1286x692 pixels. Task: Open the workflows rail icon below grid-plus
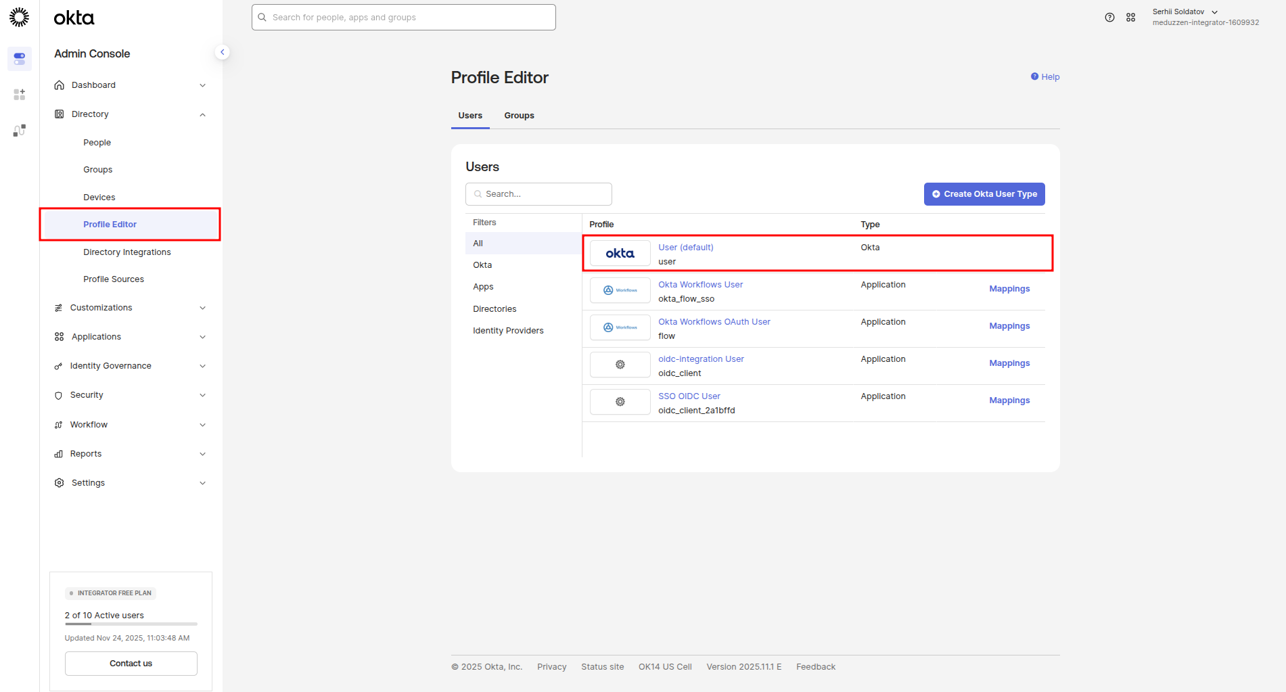coord(20,131)
